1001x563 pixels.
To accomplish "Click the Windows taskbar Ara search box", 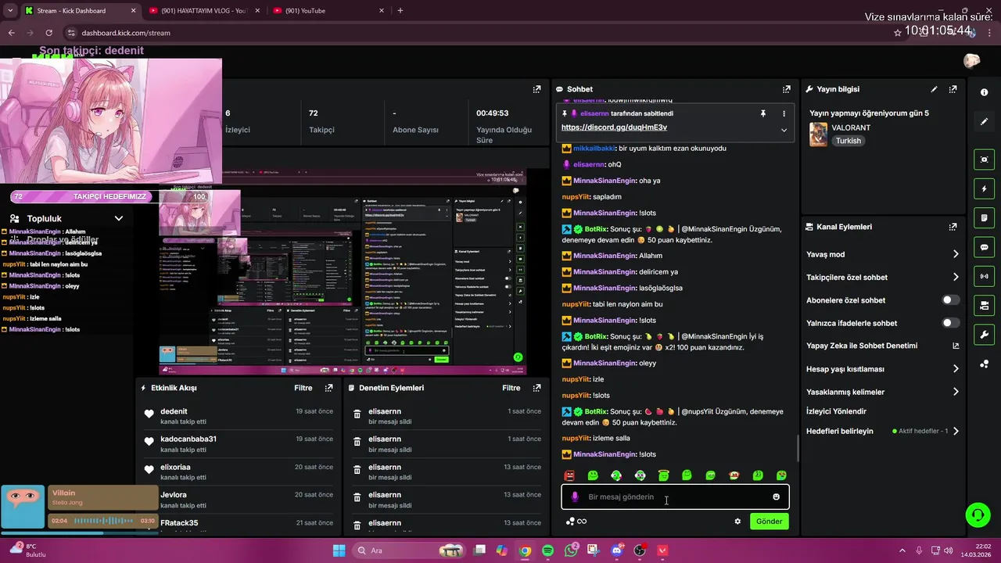I will click(409, 550).
